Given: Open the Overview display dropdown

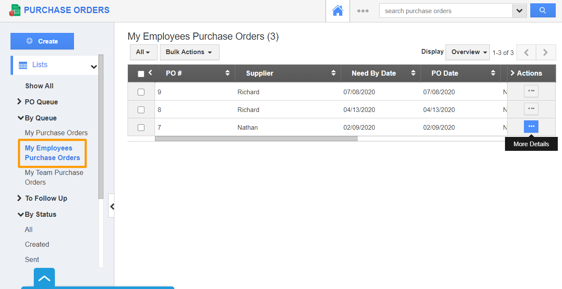Looking at the screenshot, I should pyautogui.click(x=467, y=52).
